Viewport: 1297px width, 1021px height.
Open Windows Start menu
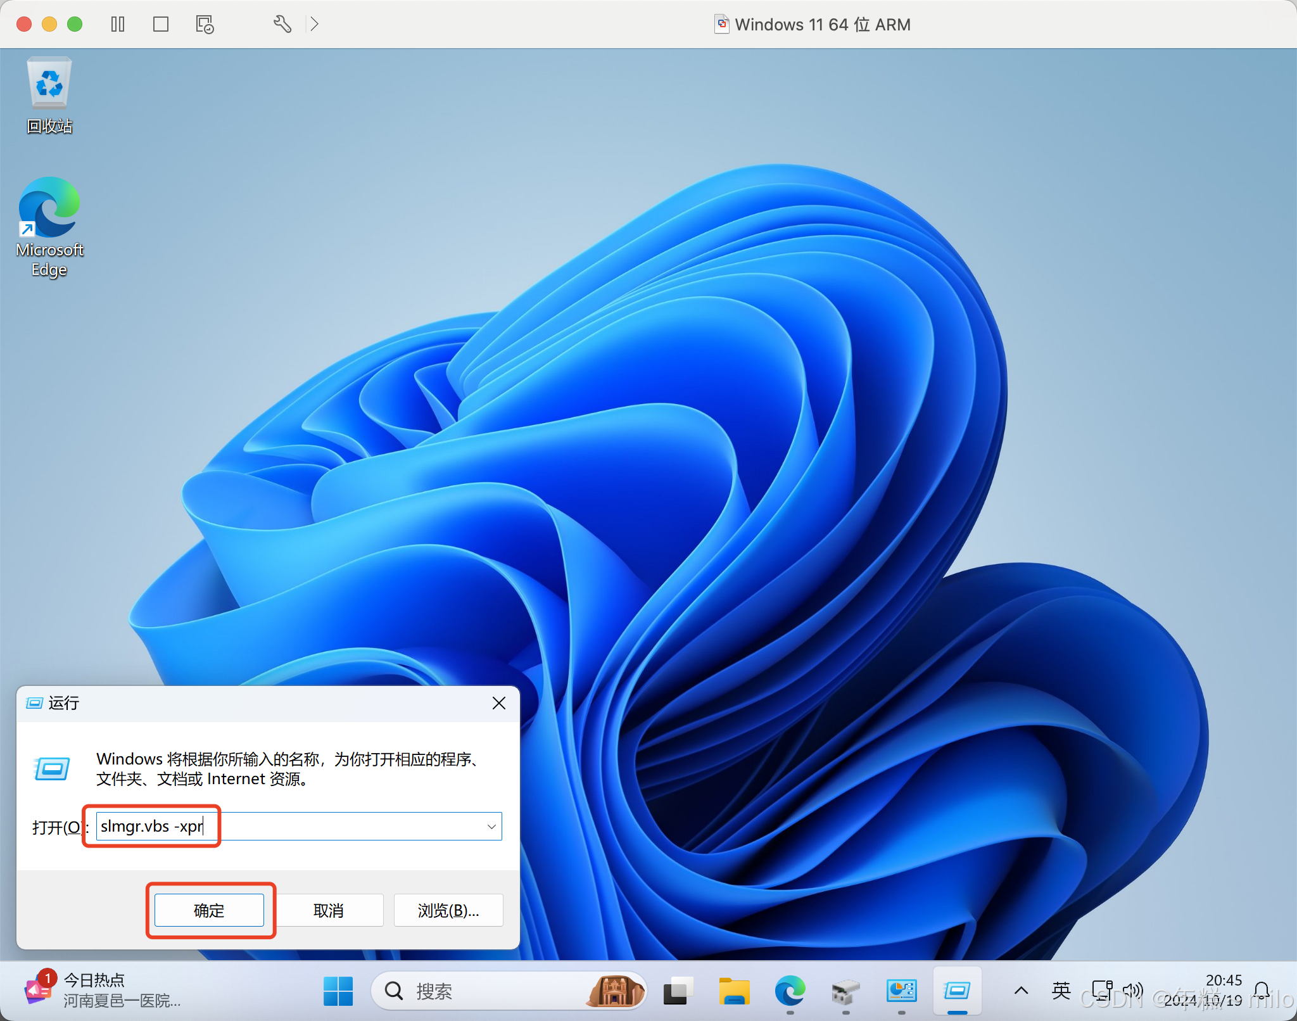[x=338, y=991]
